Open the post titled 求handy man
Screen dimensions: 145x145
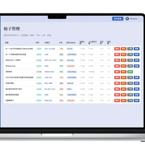coord(11,66)
